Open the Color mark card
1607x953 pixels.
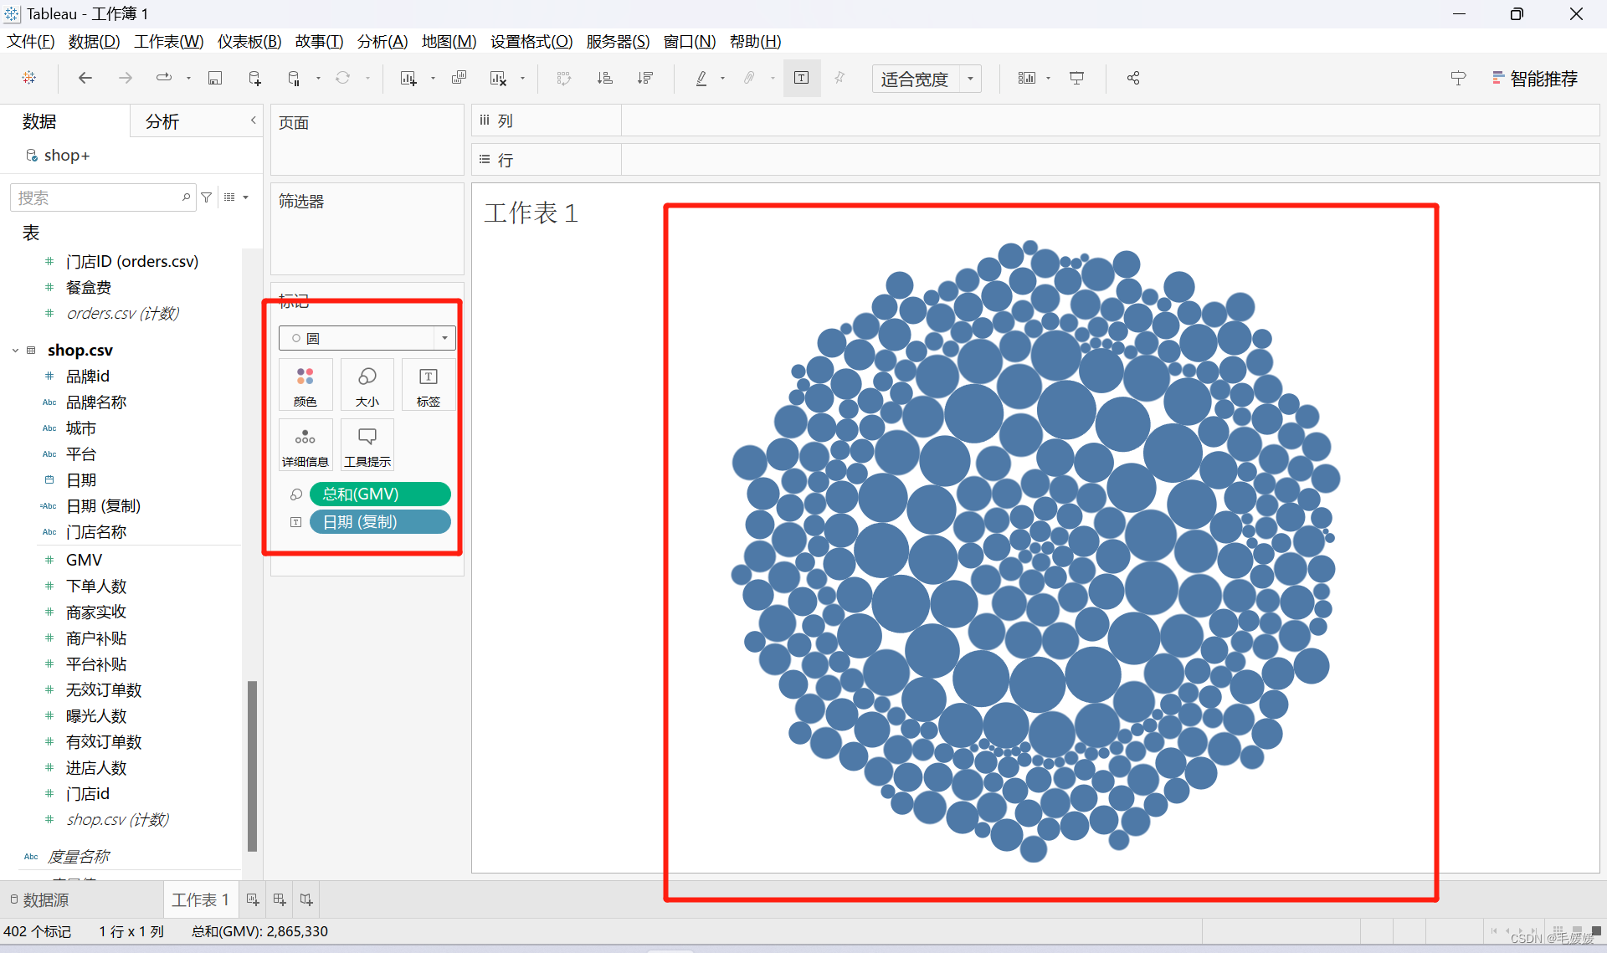click(305, 385)
